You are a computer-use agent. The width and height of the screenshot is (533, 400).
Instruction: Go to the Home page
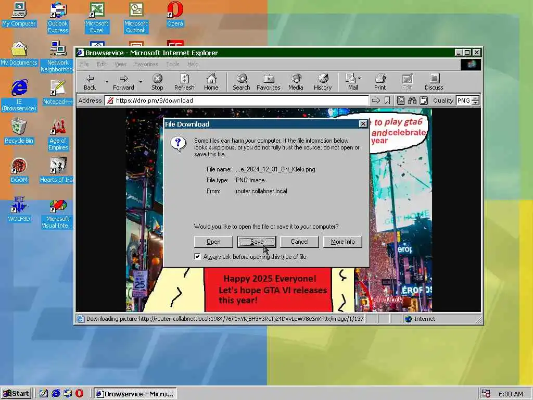pyautogui.click(x=211, y=82)
